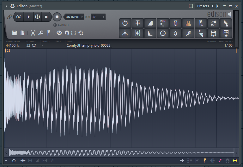Click the undo circular arrow button
Viewport: 243px width, 167px height.
(x=125, y=23)
